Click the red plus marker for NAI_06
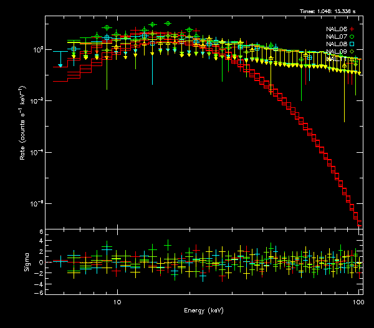374x328 pixels. pyautogui.click(x=352, y=29)
